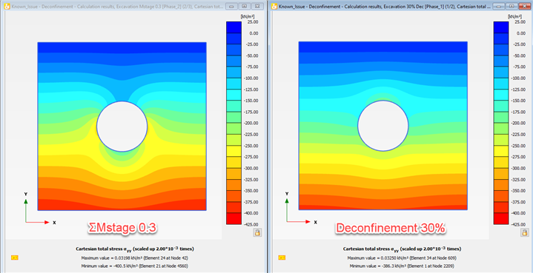This screenshot has width=533, height=273.
Task: Click the [kN/m²] unit label in left legend
Action: [x=248, y=16]
